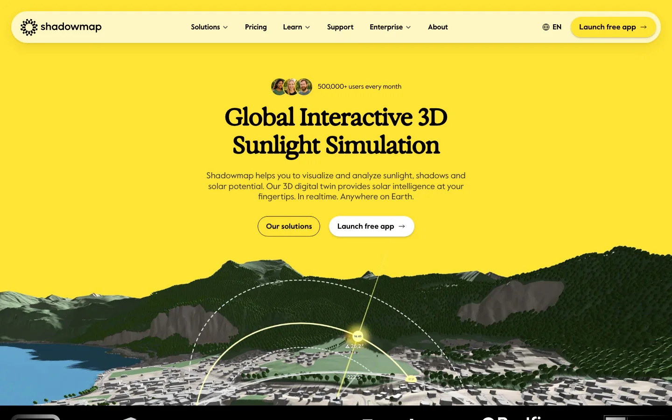This screenshot has width=672, height=420.
Task: Click the shadowmap wordmark text
Action: point(71,27)
